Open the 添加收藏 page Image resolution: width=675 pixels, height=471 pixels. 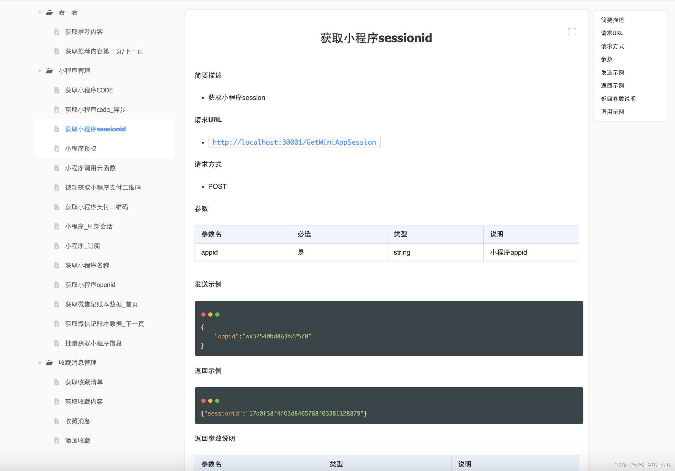coord(77,441)
